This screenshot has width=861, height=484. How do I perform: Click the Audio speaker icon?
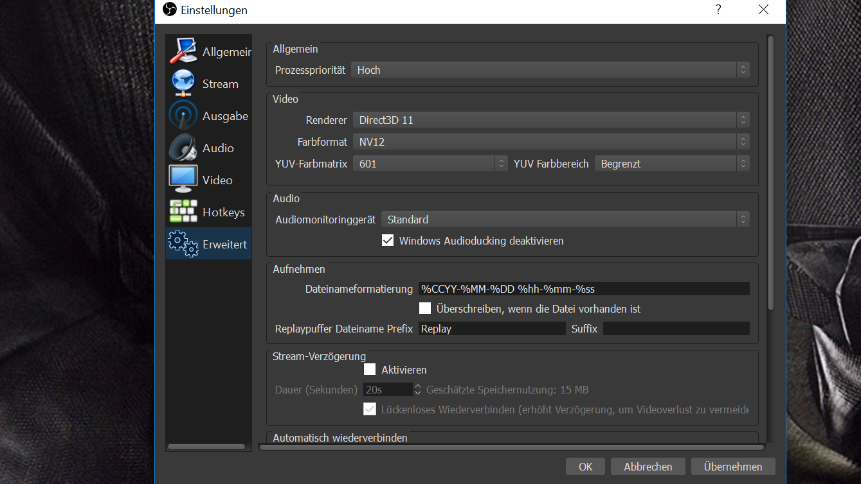[x=183, y=148]
